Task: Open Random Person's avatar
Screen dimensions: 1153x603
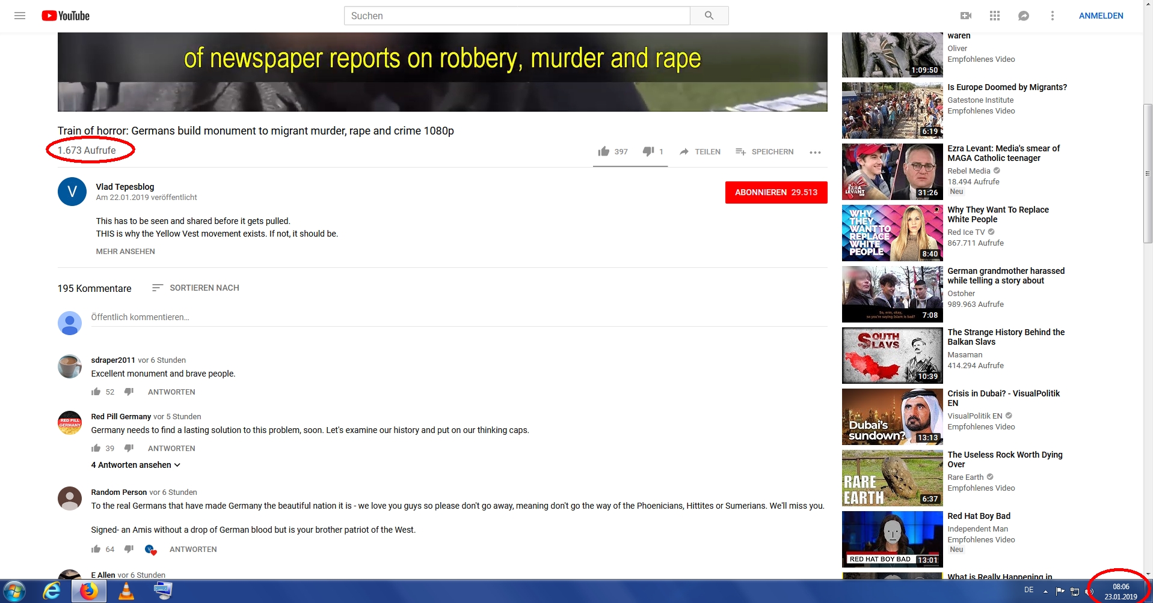Action: 70,498
